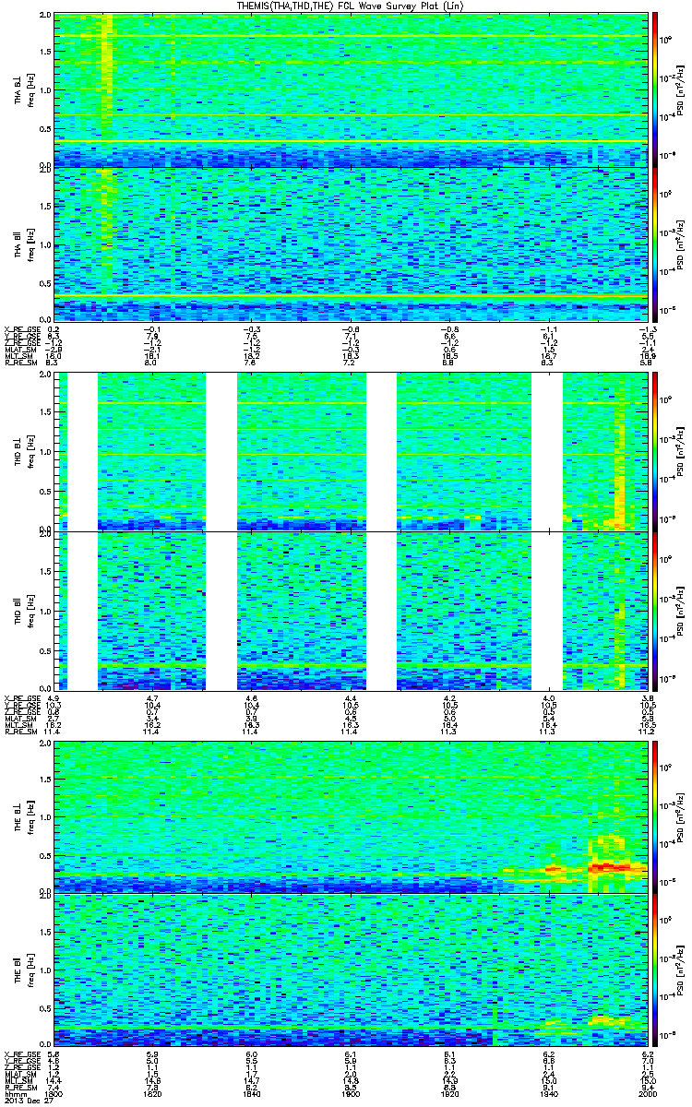Click the THE B-parallel freq [Hz] axis label
This screenshot has width=692, height=1107.
coord(30,970)
